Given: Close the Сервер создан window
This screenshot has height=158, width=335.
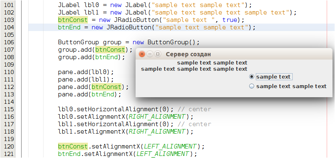Looking at the screenshot, I should 142,54.
